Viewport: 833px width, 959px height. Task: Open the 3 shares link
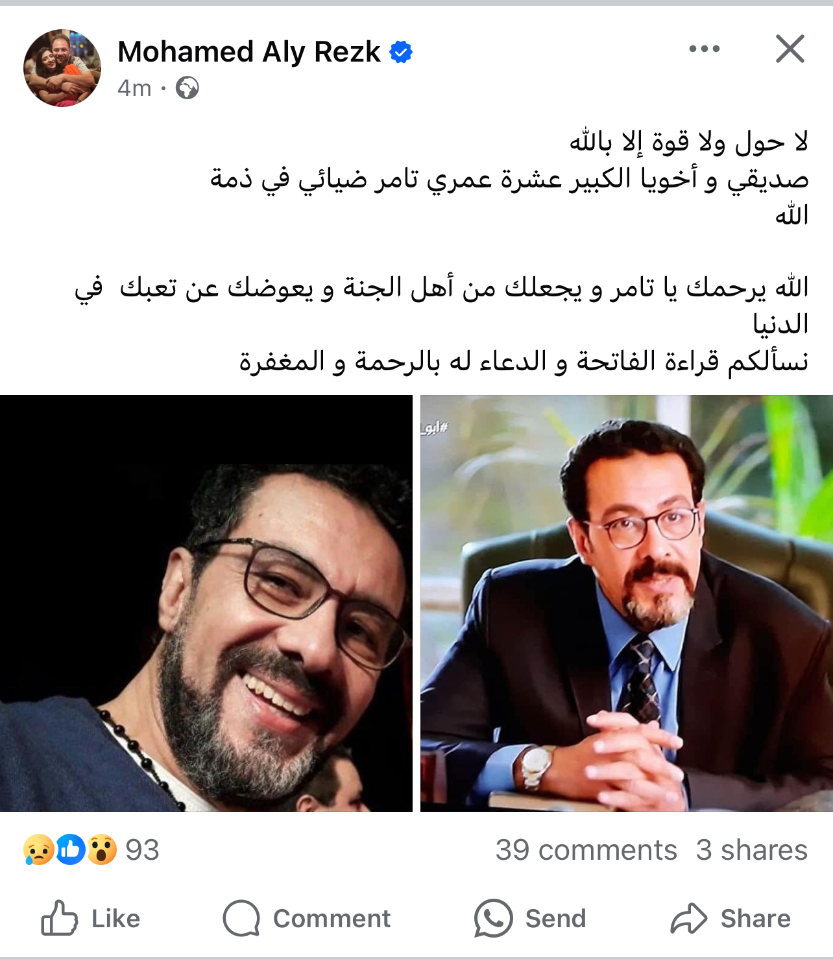click(x=752, y=850)
